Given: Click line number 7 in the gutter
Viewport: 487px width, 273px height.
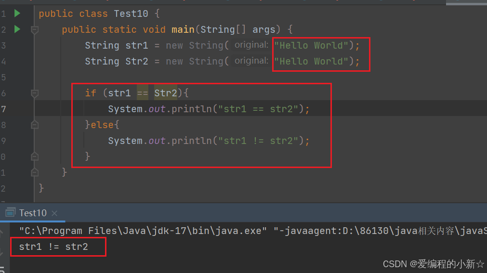Looking at the screenshot, I should click(x=3, y=109).
